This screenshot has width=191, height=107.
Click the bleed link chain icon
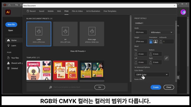click(166, 58)
